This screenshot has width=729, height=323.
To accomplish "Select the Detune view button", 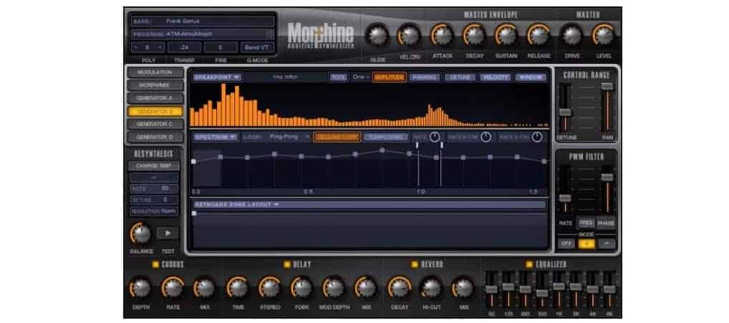I will pos(460,77).
